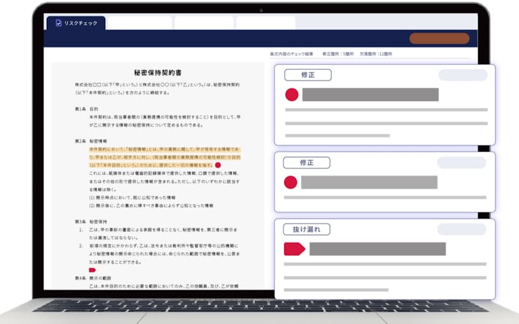Open the リスクチェック tab
Viewport: 519px width, 324px height.
coord(75,23)
